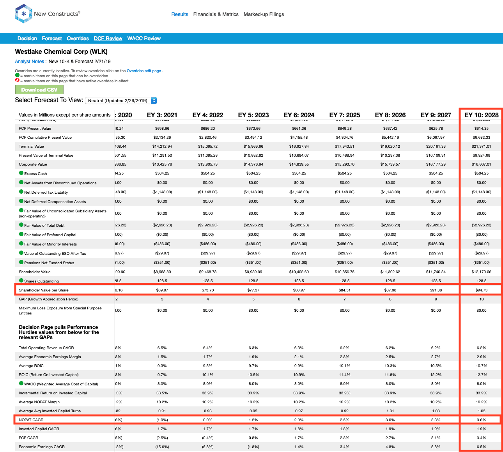Click the FCF Present Value row label
Screen dimensions: 503x452
coord(35,129)
